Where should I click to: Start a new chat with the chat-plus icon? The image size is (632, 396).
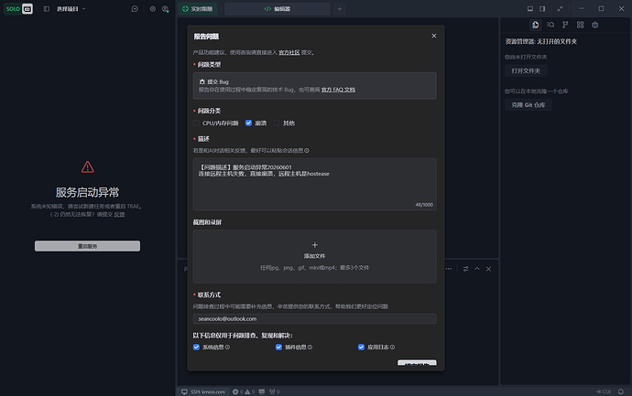[x=135, y=9]
